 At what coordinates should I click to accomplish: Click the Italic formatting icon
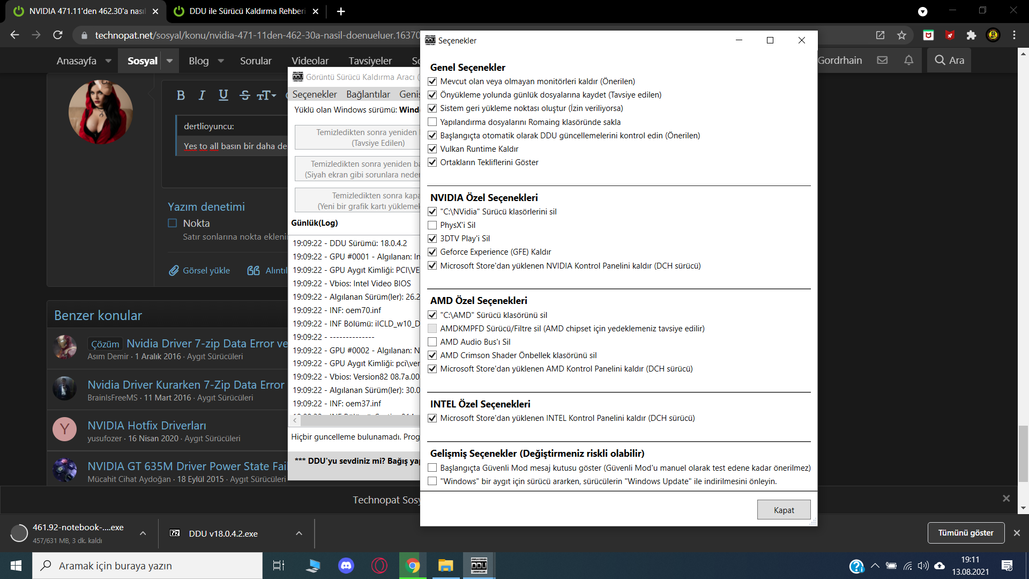(202, 95)
